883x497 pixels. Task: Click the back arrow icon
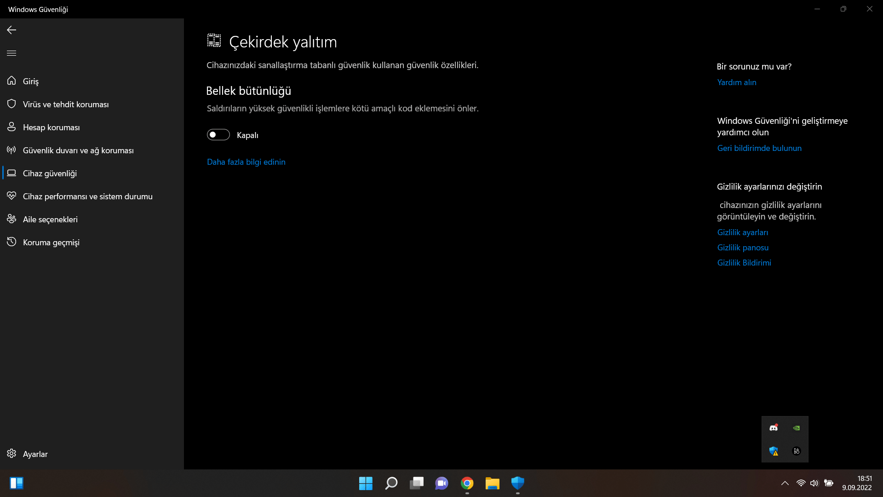coord(11,30)
